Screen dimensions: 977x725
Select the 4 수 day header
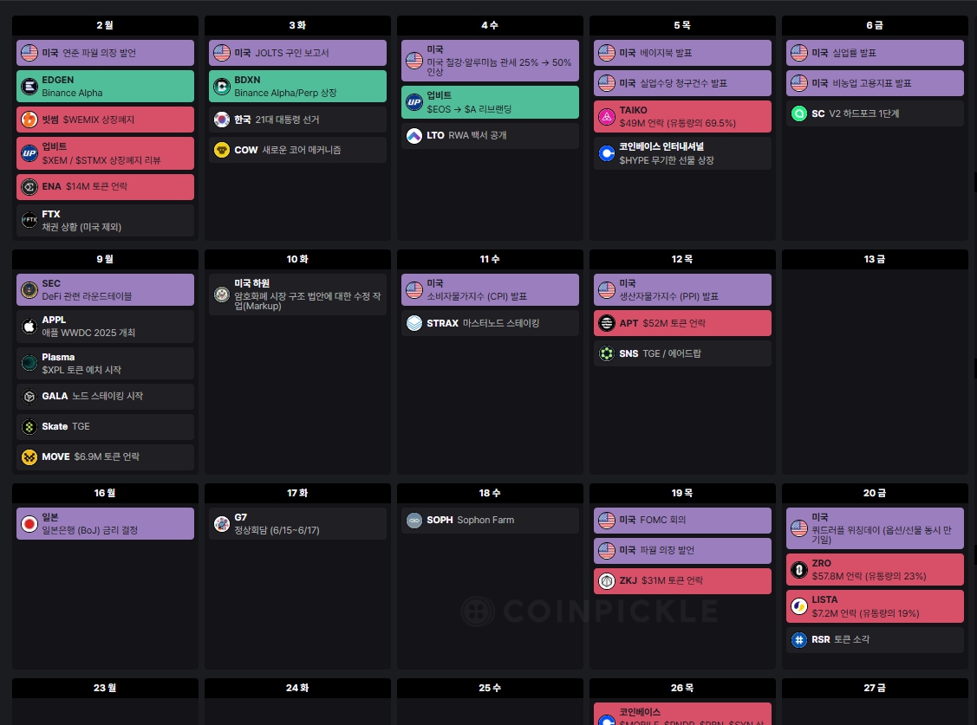click(x=490, y=25)
